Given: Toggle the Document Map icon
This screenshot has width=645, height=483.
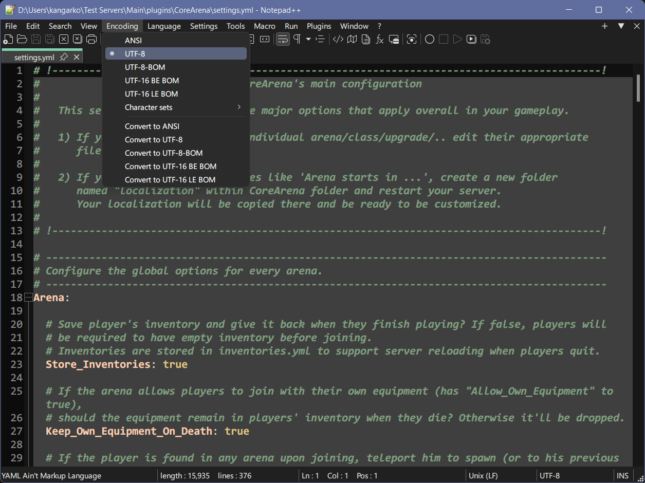Looking at the screenshot, I should click(352, 39).
